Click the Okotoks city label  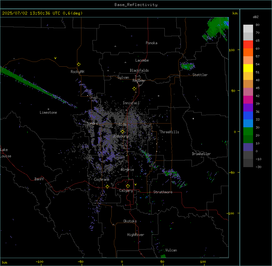pos(130,221)
